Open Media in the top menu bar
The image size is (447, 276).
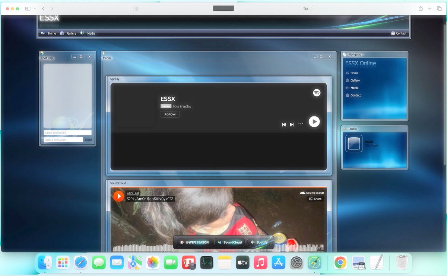click(x=88, y=33)
